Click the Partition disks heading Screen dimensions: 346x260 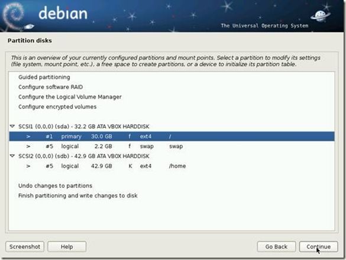tap(30, 41)
